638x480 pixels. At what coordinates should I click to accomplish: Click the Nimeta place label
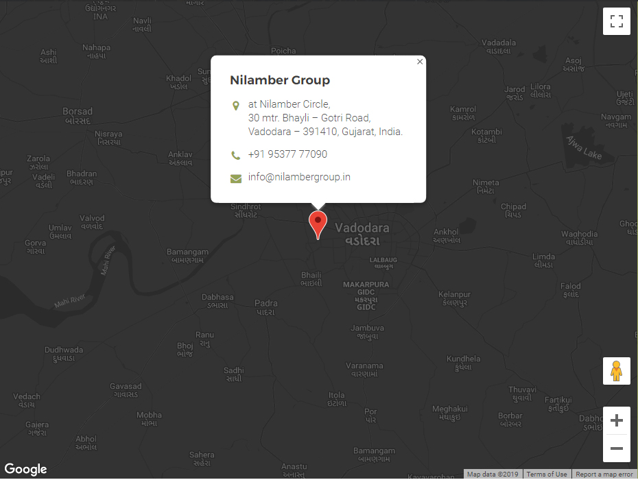(x=486, y=187)
